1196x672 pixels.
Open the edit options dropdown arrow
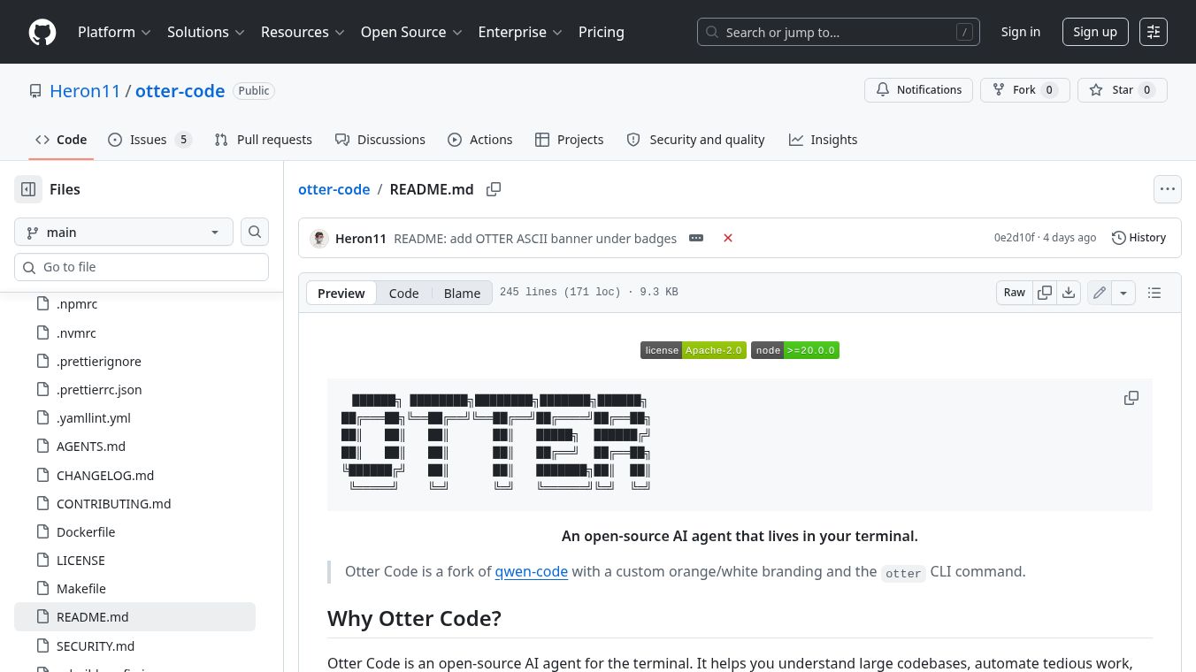pos(1123,293)
